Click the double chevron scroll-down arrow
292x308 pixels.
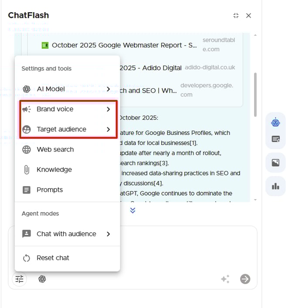pyautogui.click(x=133, y=210)
